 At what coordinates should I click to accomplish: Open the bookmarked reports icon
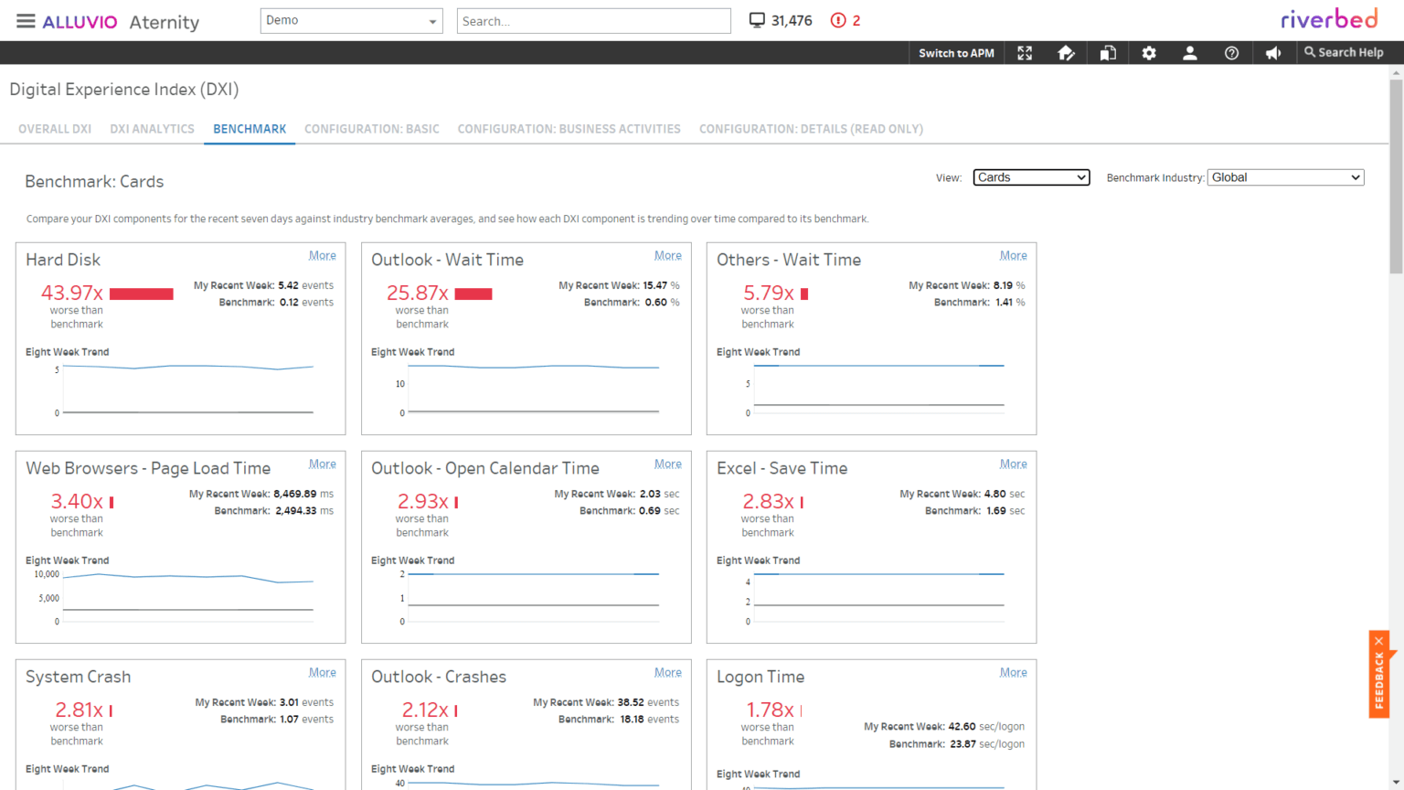[x=1108, y=52]
